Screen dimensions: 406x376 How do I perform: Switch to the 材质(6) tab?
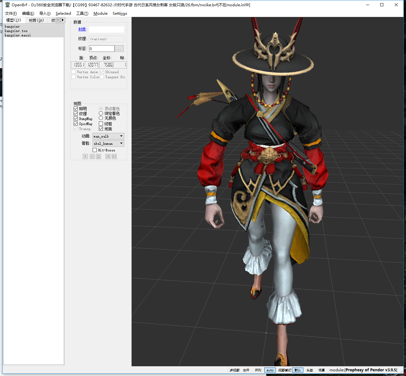(x=36, y=20)
